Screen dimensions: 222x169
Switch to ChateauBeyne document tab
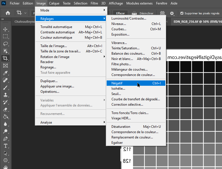pyautogui.click(x=24, y=22)
